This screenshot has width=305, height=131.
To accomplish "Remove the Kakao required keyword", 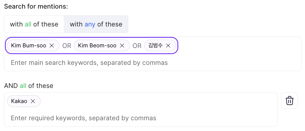I will point(33,101).
